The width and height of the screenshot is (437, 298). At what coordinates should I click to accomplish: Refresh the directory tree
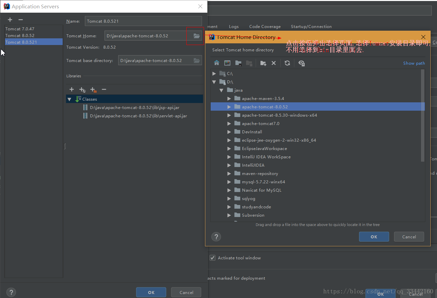[x=287, y=63]
